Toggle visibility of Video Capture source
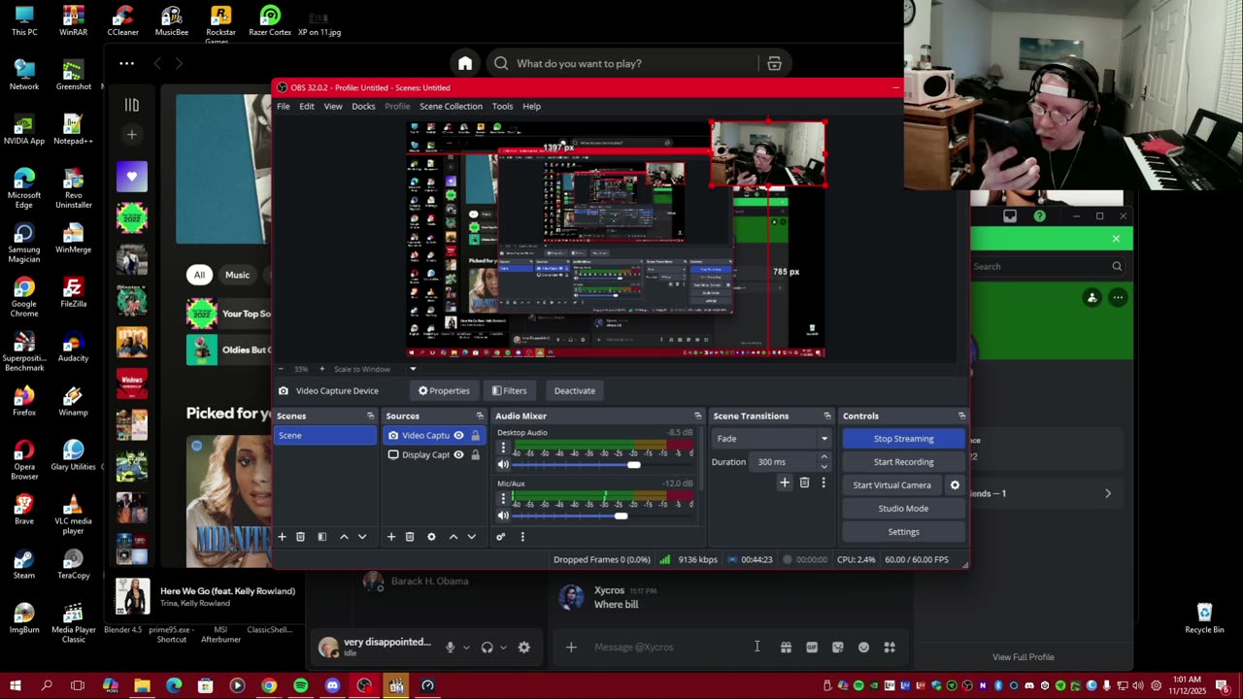1243x699 pixels. pos(458,436)
